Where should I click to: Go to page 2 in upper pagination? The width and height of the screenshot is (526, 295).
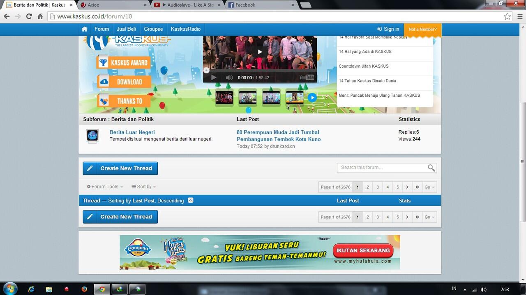point(367,187)
